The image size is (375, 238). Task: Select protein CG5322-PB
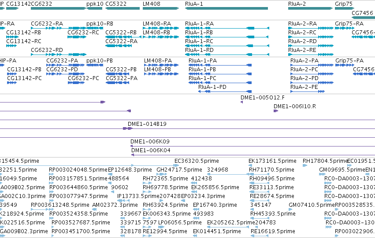pos(117,74)
